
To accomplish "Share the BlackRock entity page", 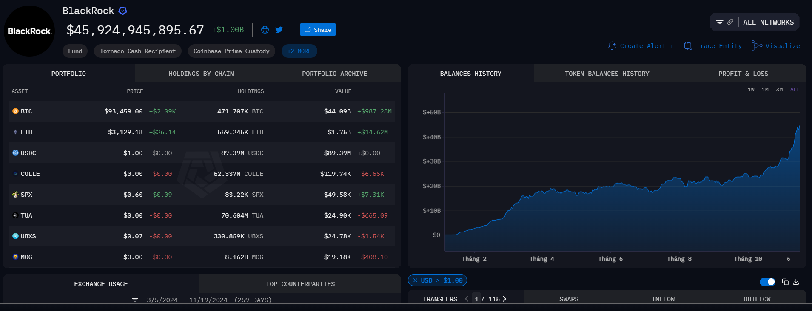I will click(318, 30).
